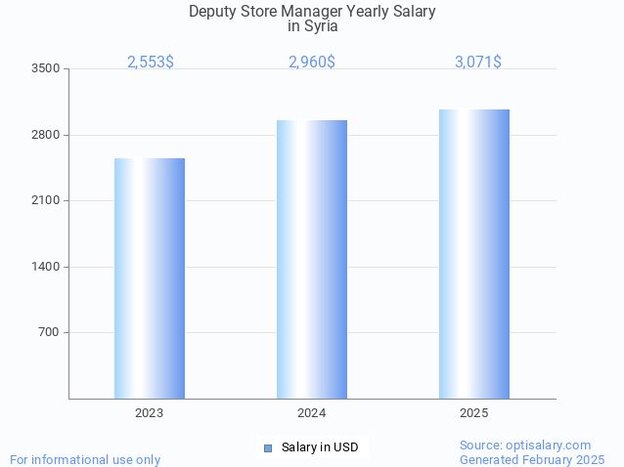Click the 3,071$ value label

point(478,62)
